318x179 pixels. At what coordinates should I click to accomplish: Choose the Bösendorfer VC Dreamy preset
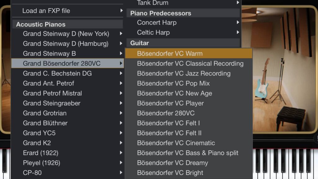click(x=172, y=163)
